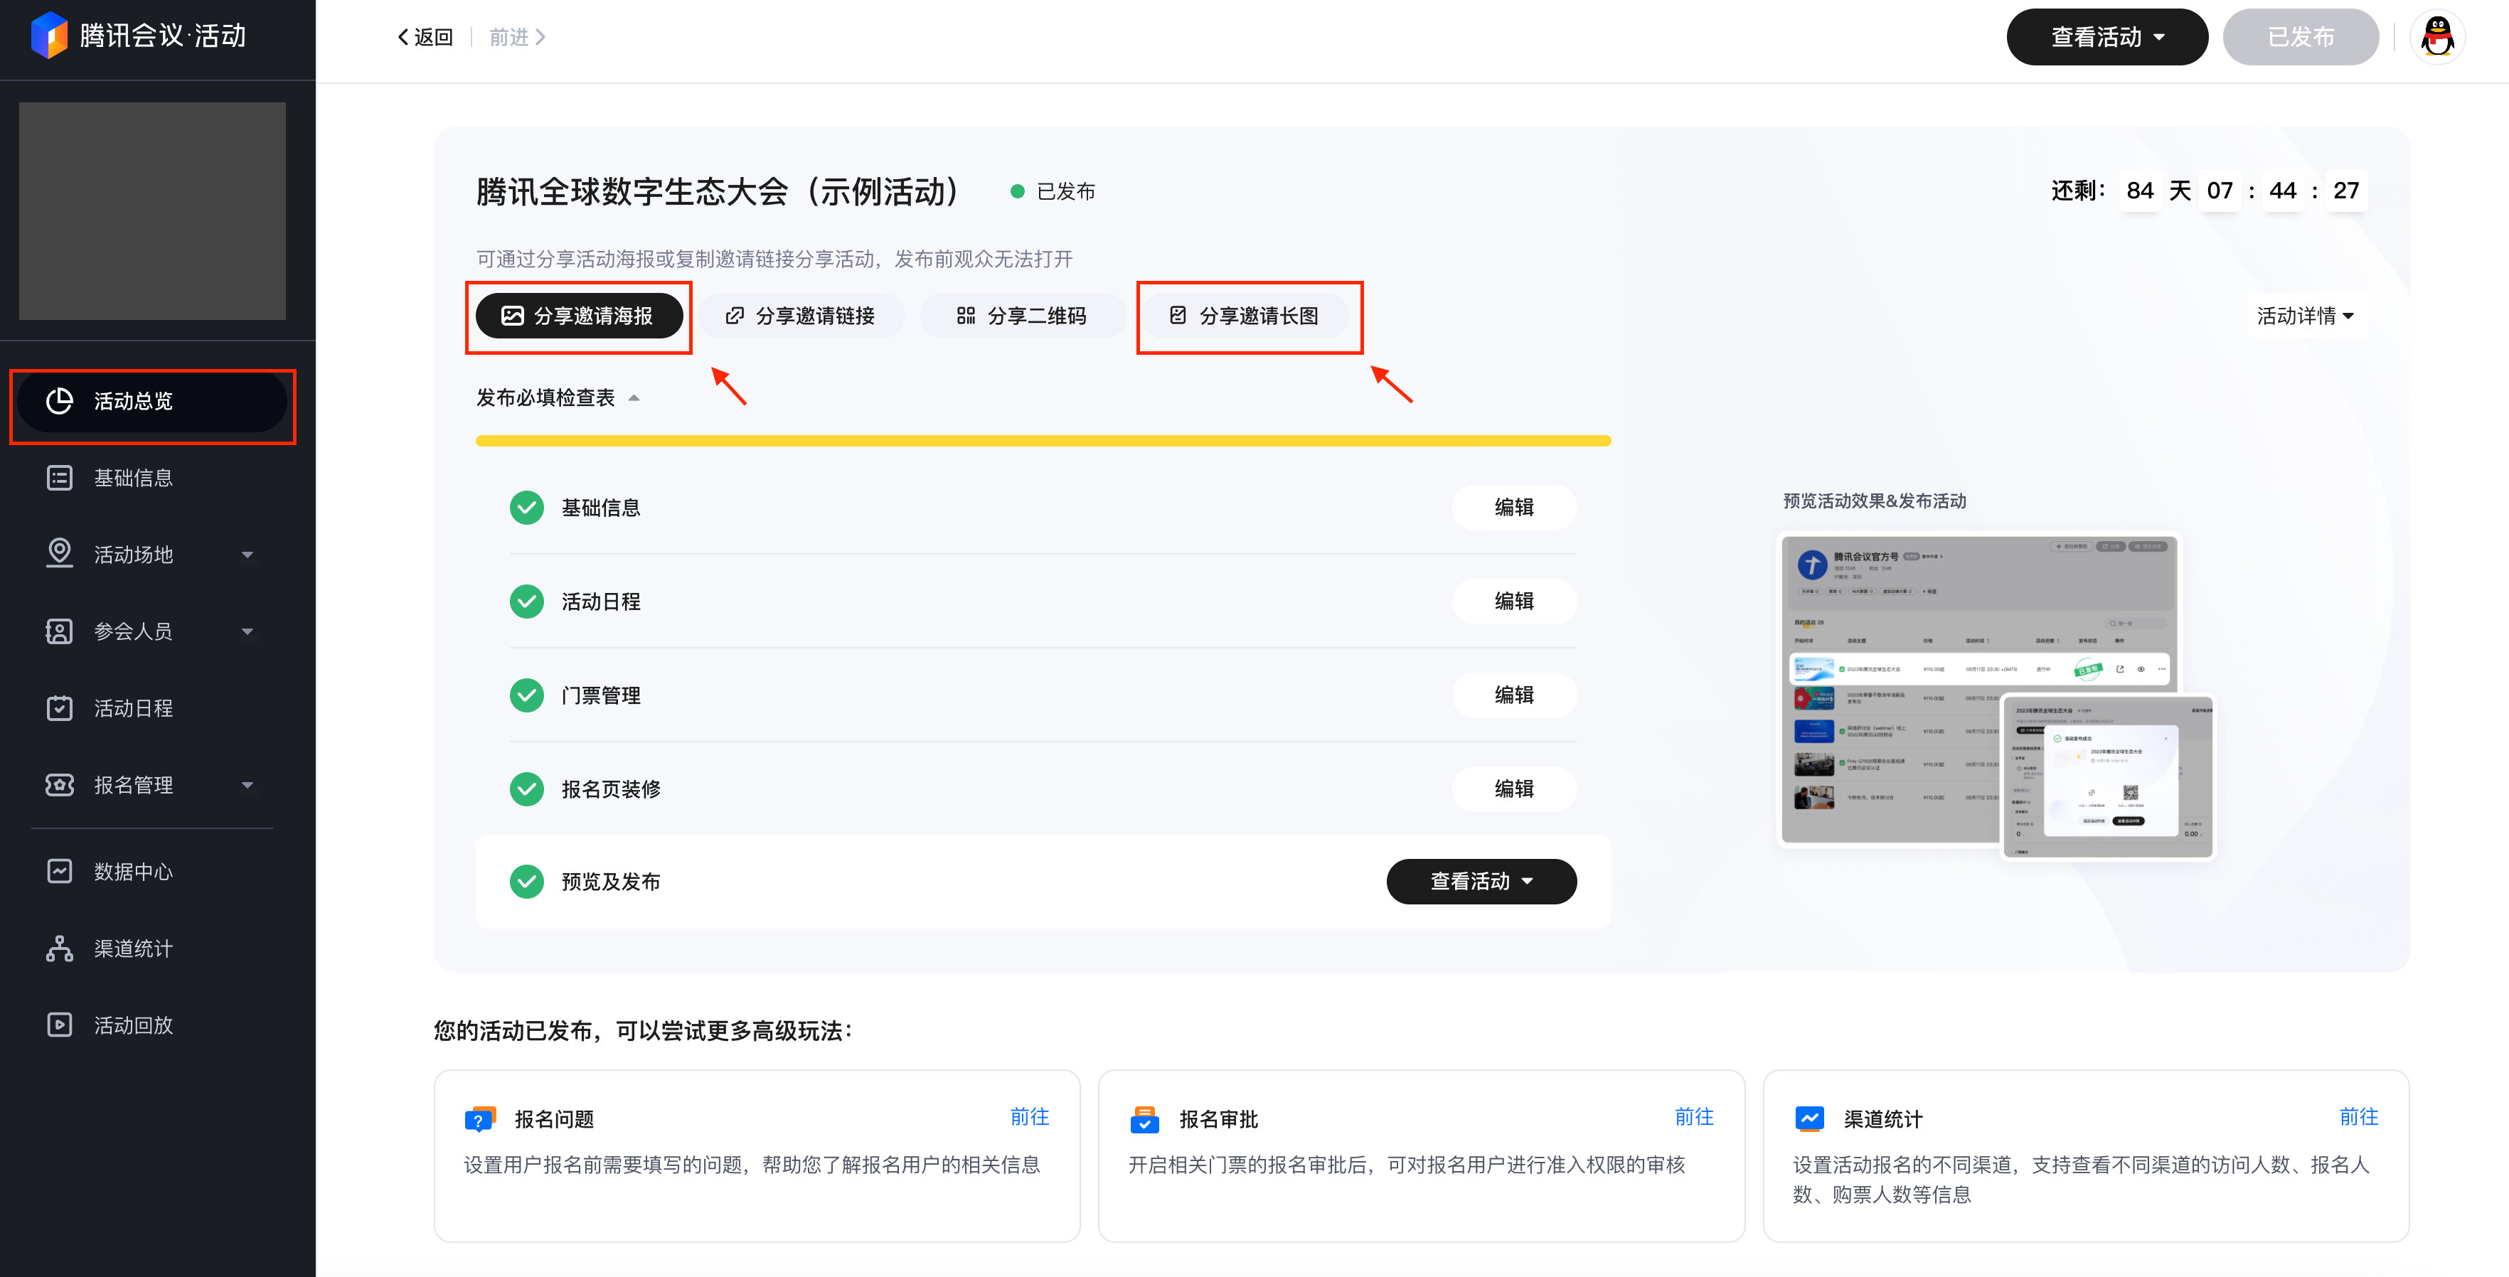Click the 分享二维码 button

pyautogui.click(x=1023, y=316)
